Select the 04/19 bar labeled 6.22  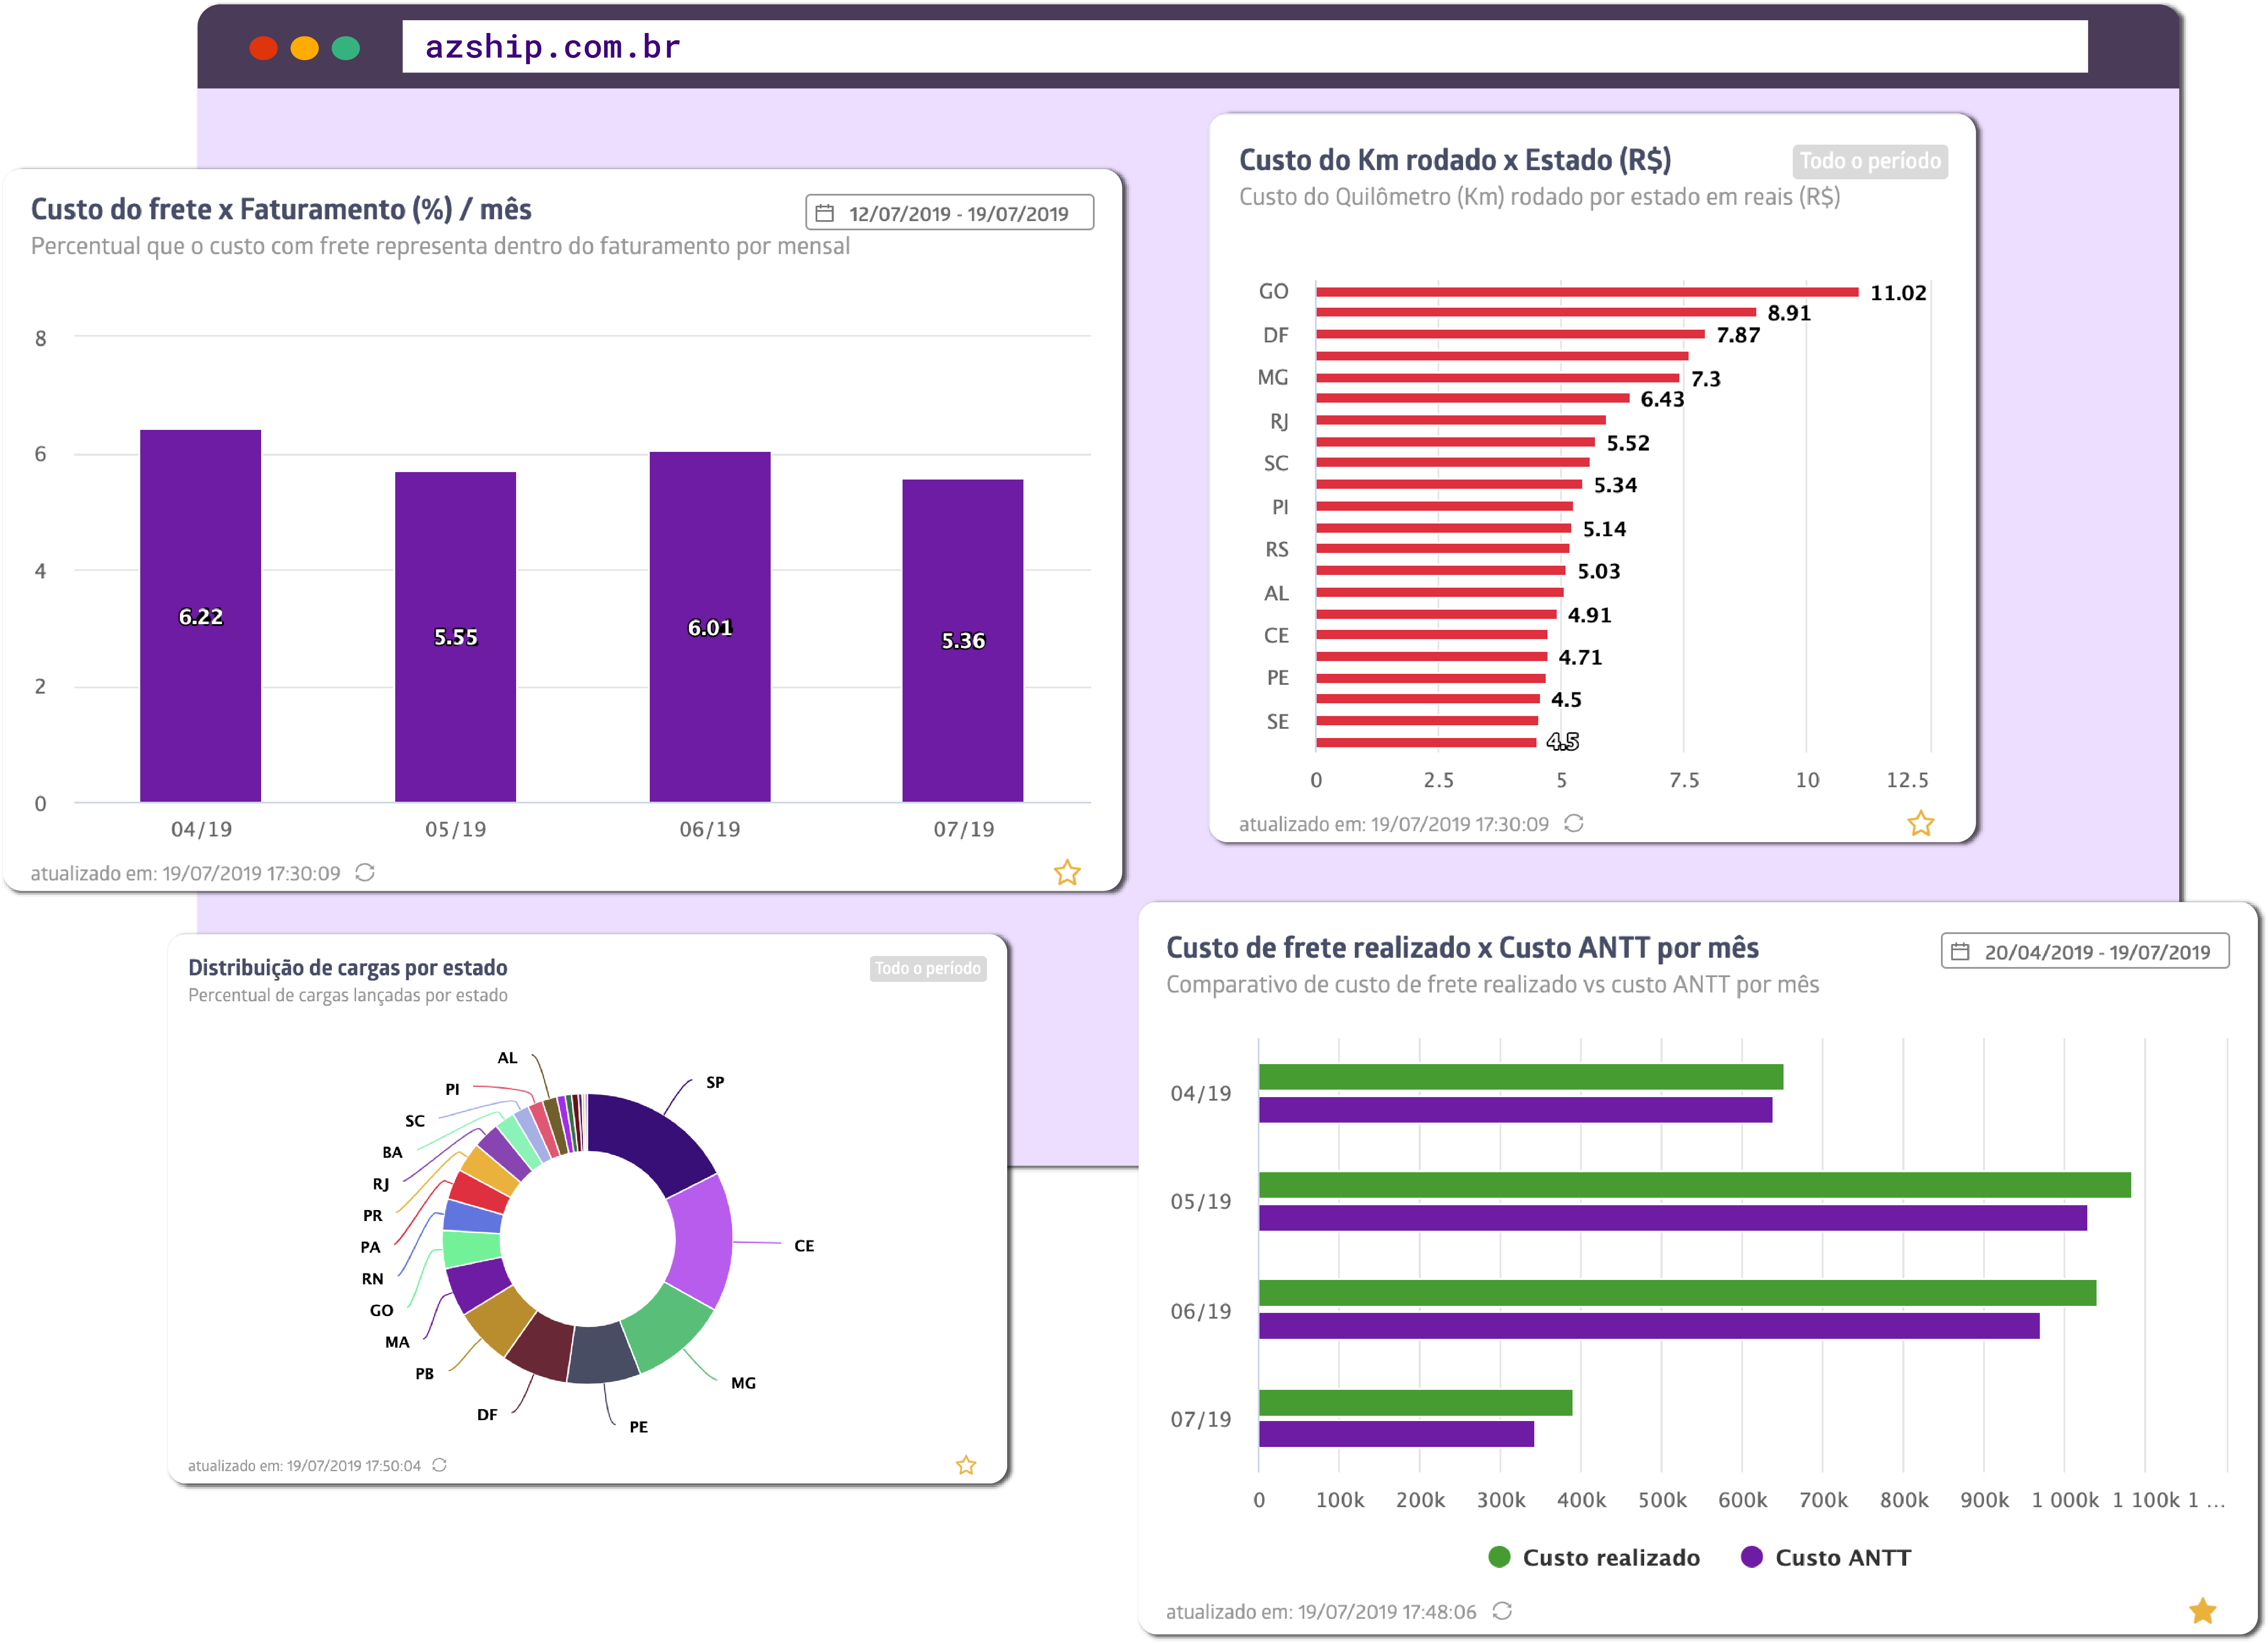[200, 616]
